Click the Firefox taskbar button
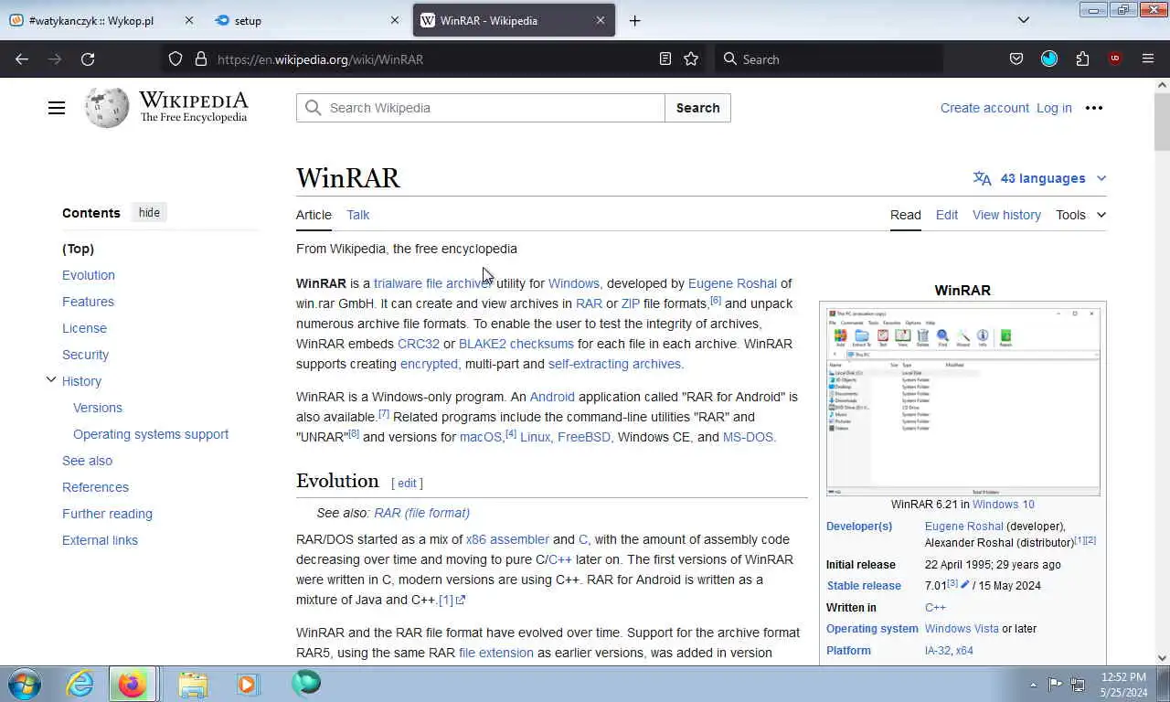Image resolution: width=1170 pixels, height=702 pixels. (133, 684)
